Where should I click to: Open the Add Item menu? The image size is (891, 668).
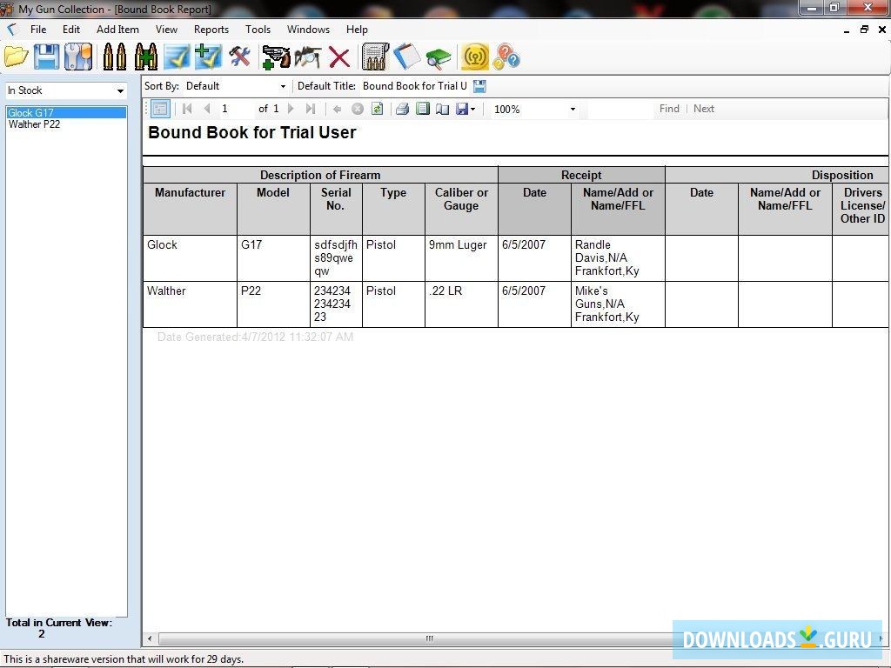pyautogui.click(x=117, y=30)
